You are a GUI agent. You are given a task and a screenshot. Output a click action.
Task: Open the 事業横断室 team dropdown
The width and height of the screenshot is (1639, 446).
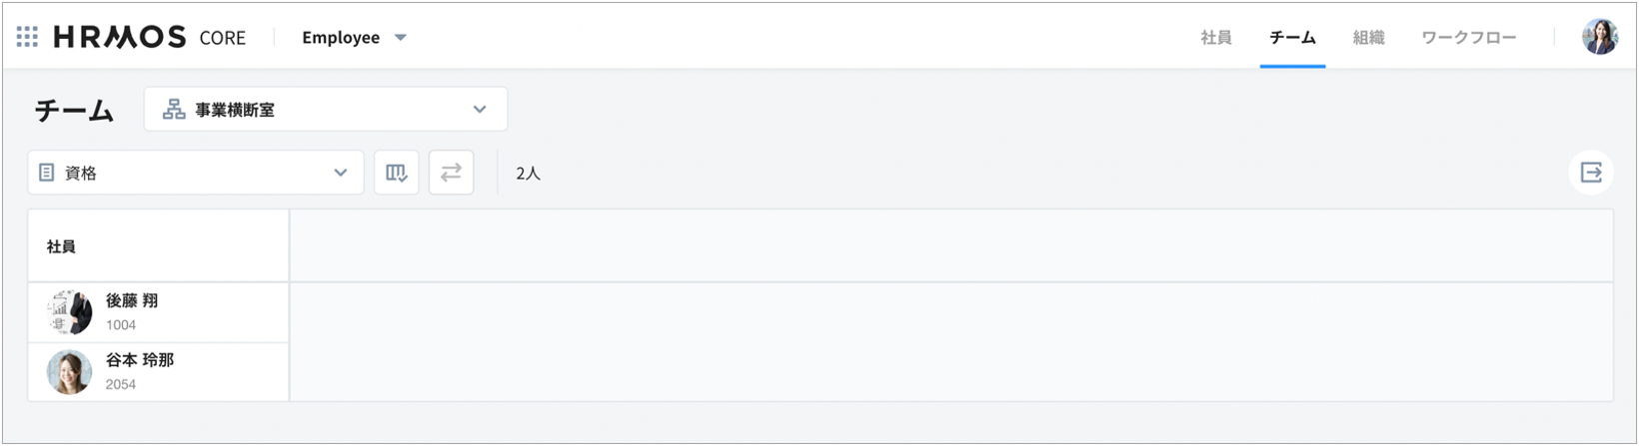click(x=326, y=110)
